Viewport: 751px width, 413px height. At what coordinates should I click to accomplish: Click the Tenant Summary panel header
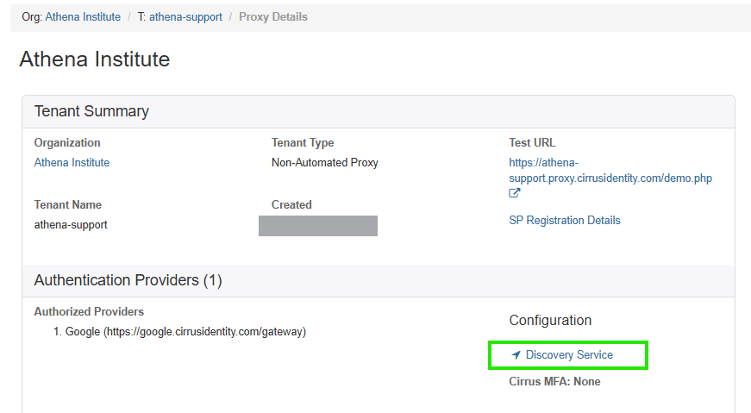click(91, 111)
